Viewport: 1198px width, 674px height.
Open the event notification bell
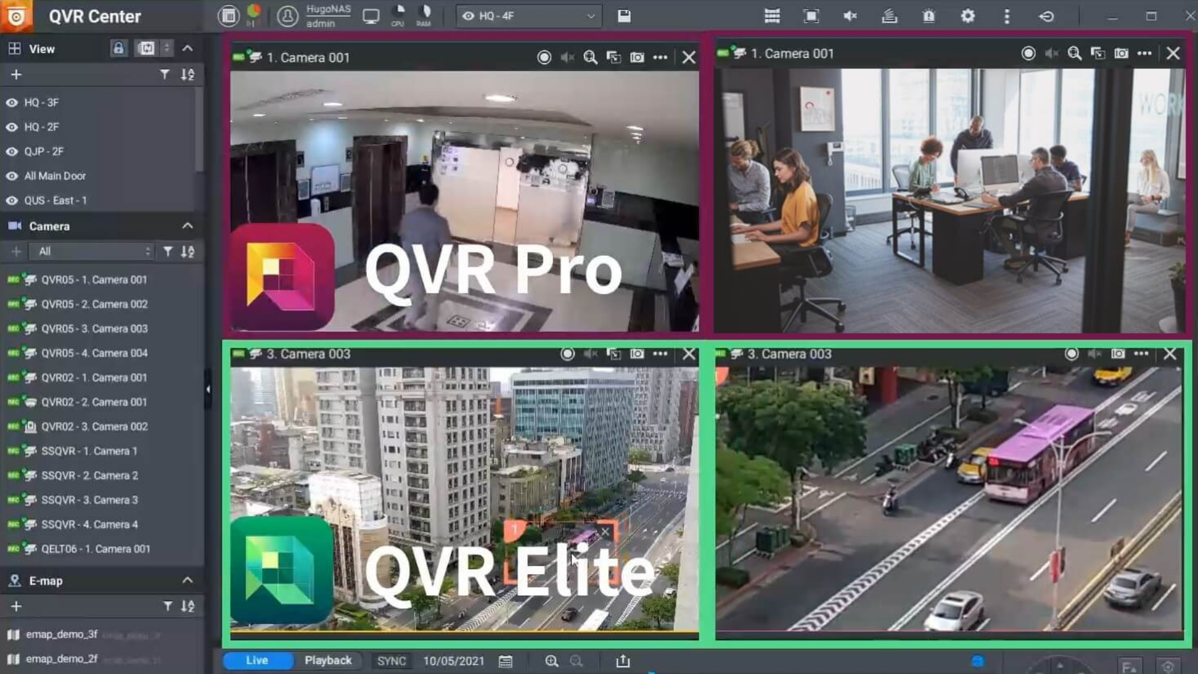pos(928,16)
